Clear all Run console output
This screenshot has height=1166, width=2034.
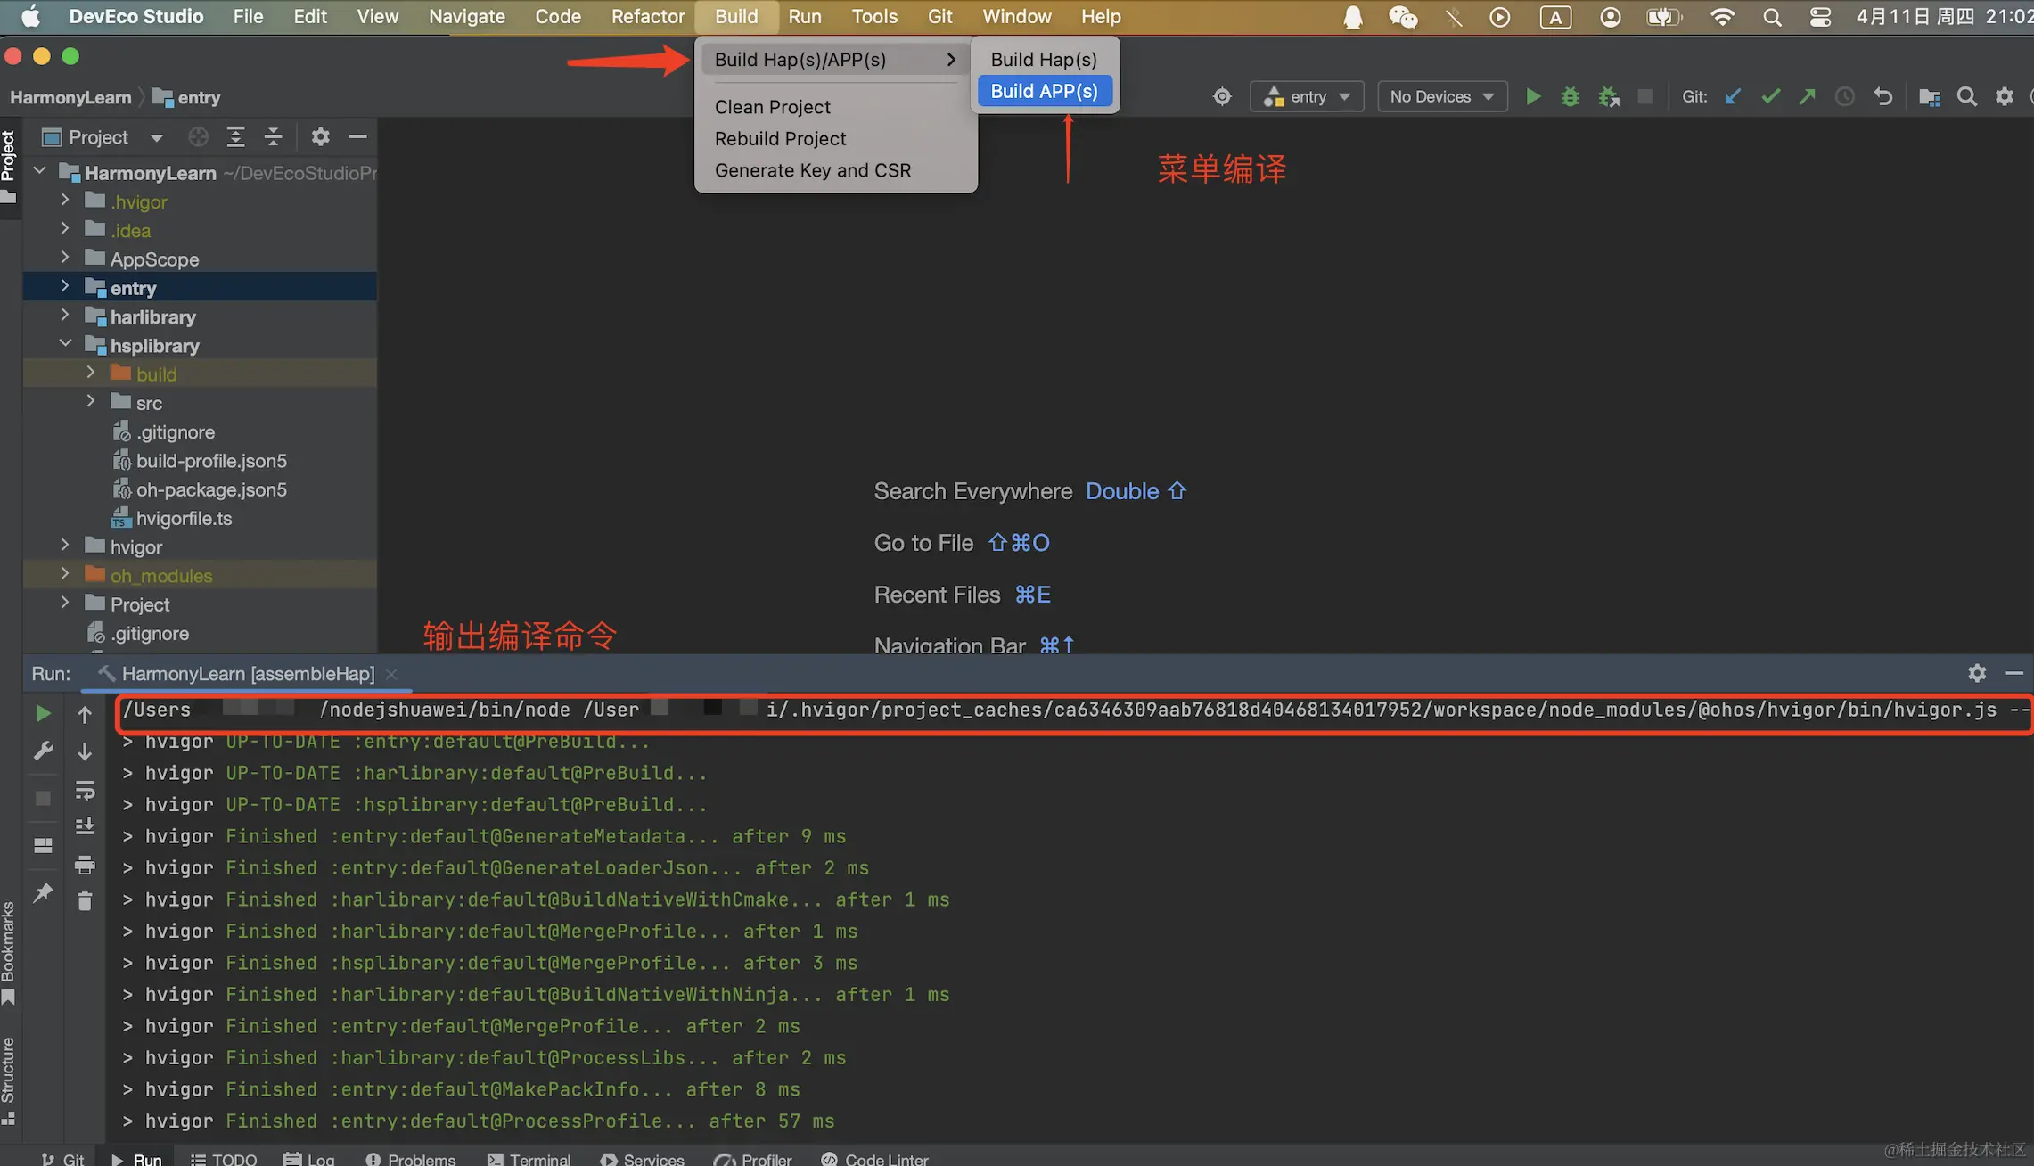(85, 901)
